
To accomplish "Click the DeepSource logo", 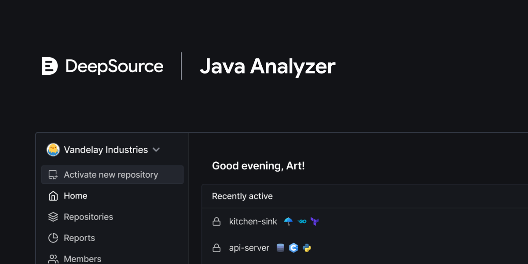I will click(x=103, y=66).
